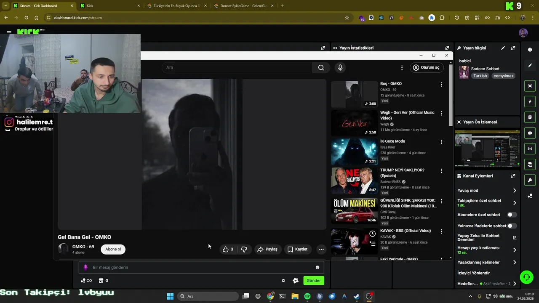Start YouTube voice search microphone
539x303 pixels.
340,67
